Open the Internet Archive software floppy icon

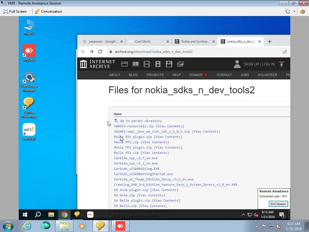[169, 64]
